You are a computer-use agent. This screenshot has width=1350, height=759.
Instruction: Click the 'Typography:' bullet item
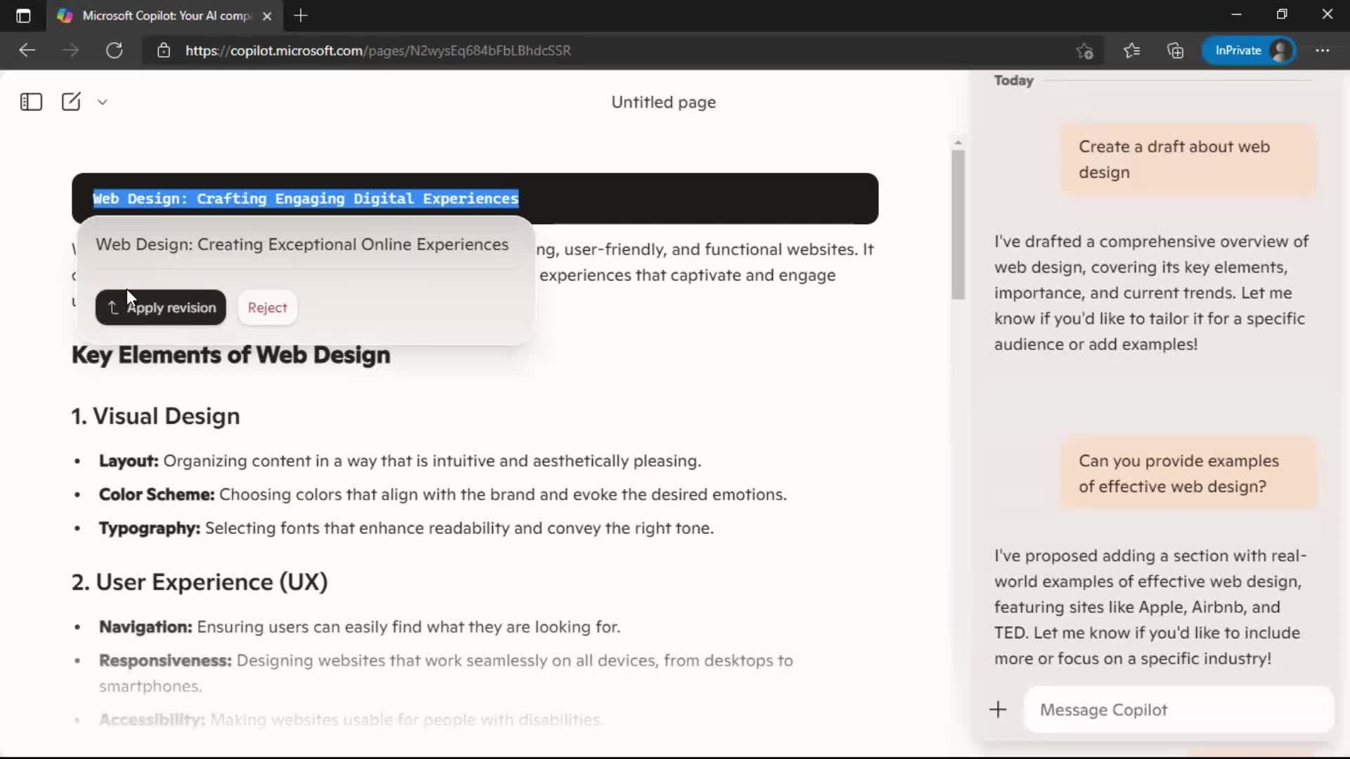(406, 528)
